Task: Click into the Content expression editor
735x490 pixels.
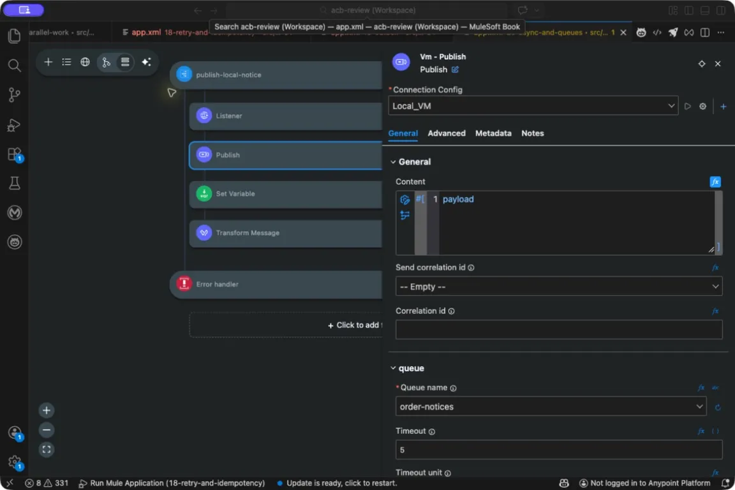Action: point(575,223)
